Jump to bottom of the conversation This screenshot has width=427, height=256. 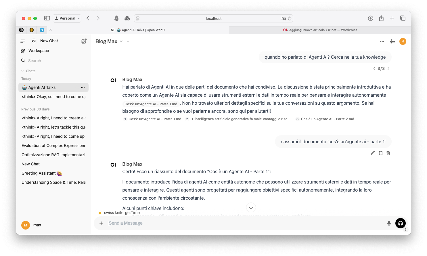(x=251, y=207)
